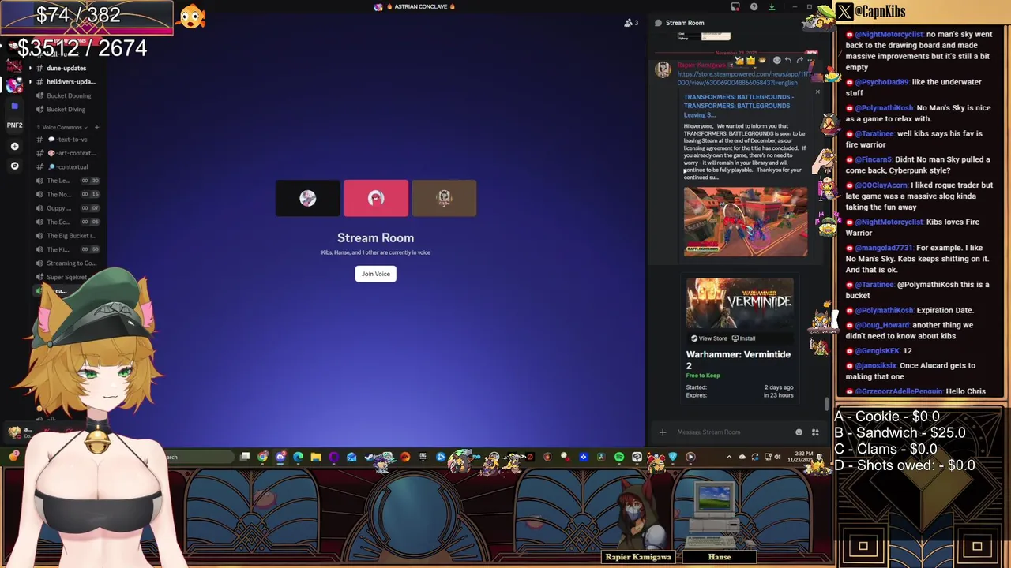Join the Guppy voice channel
Viewport: 1011px width, 568px height.
(68, 208)
